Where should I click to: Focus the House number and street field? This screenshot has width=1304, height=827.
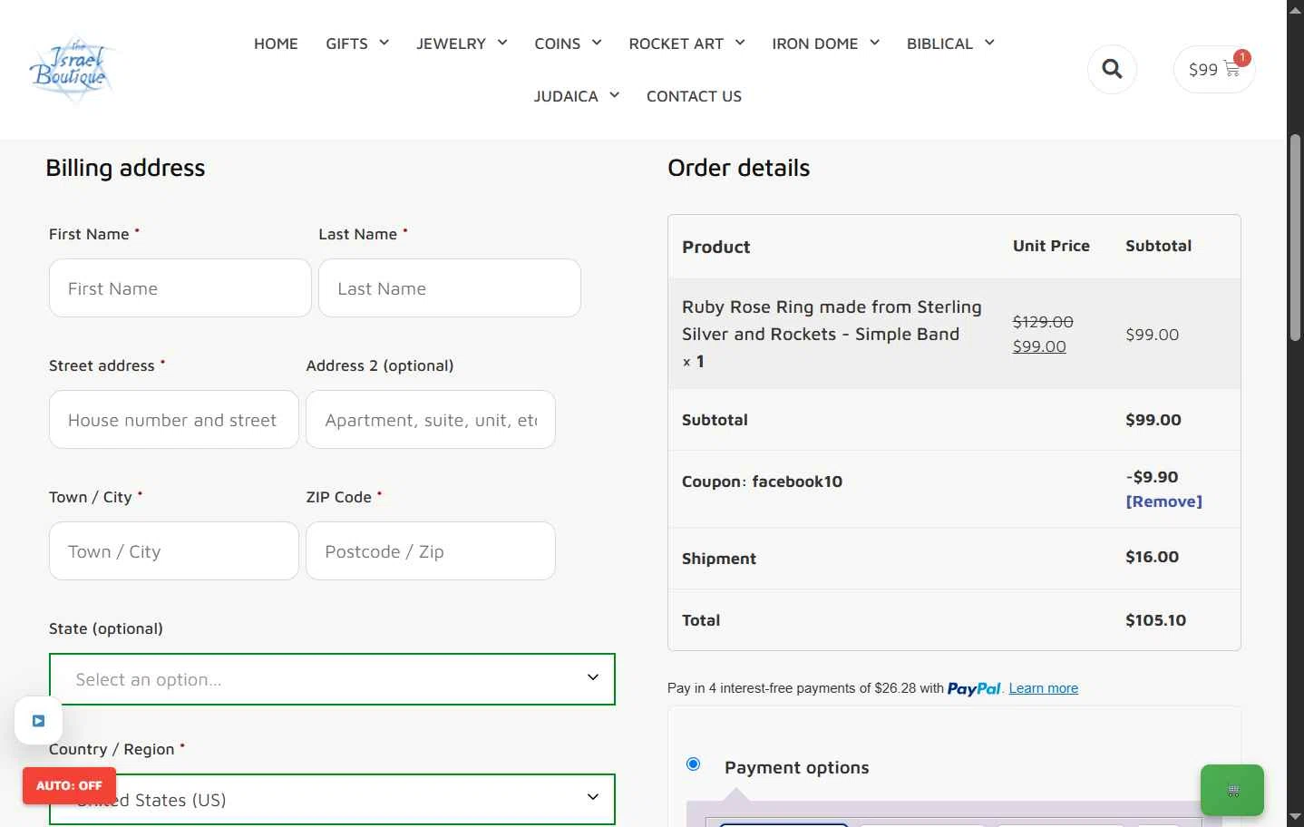click(x=174, y=420)
